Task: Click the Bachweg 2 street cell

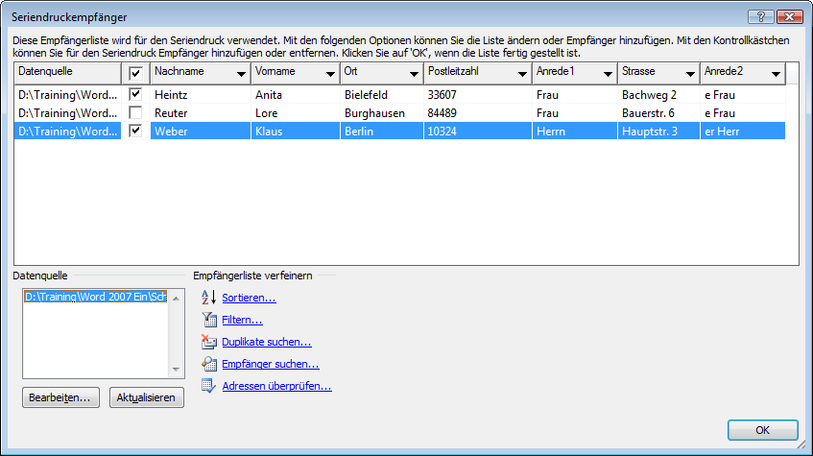Action: point(658,94)
